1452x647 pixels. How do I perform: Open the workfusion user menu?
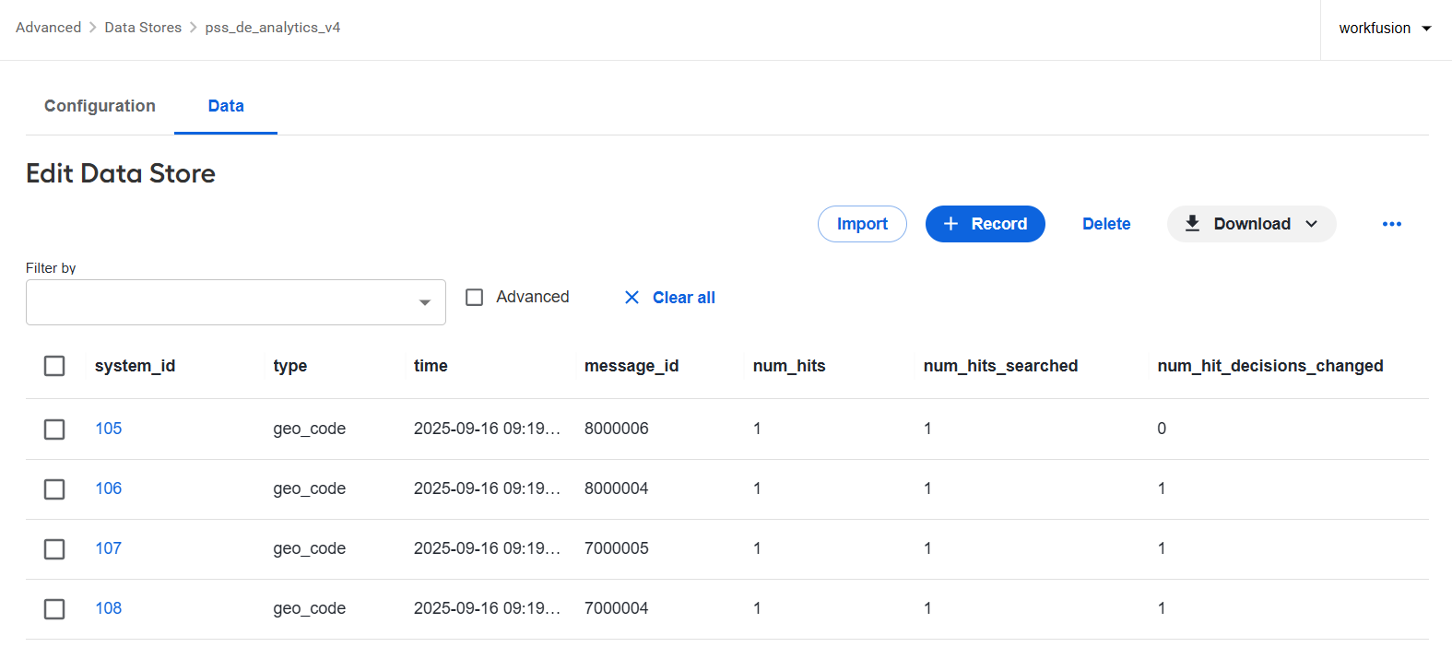(x=1386, y=29)
